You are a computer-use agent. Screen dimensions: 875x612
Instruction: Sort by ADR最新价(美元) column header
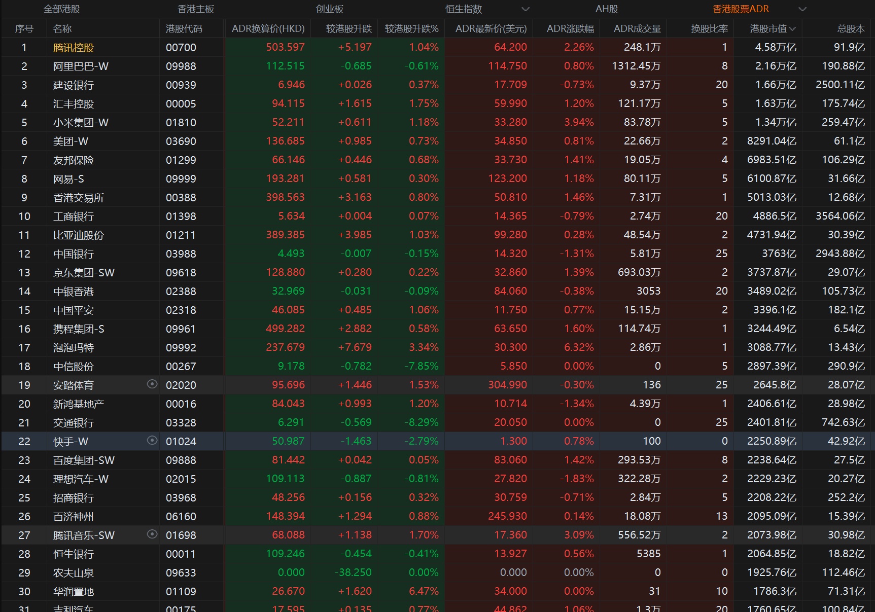491,29
